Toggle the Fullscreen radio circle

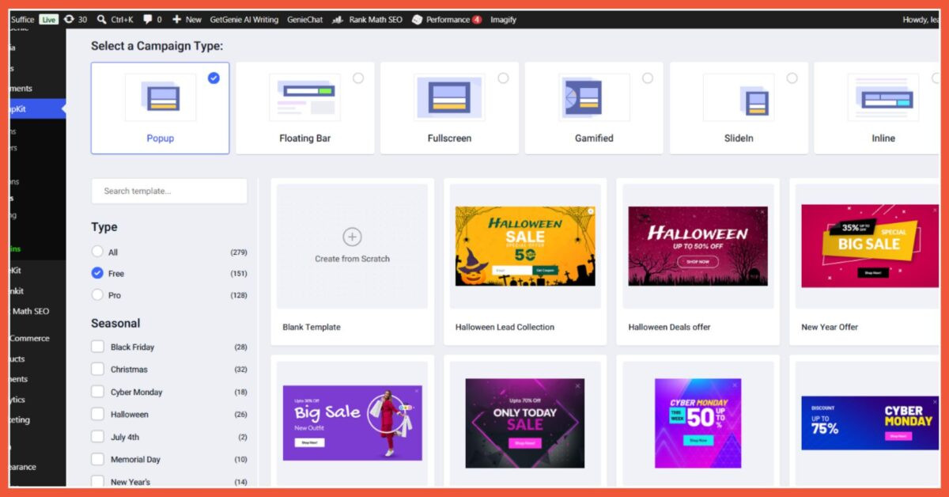[503, 78]
